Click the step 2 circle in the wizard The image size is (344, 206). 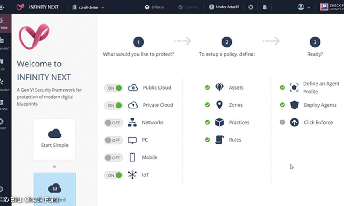[x=226, y=42]
